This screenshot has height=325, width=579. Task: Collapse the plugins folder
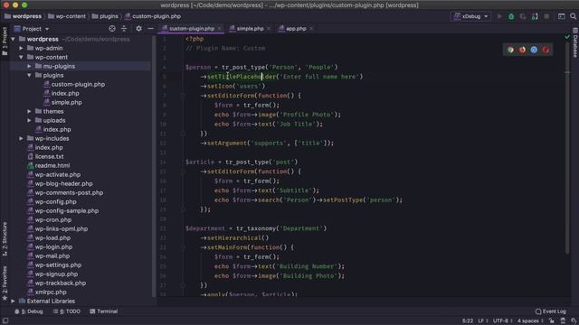[x=29, y=75]
